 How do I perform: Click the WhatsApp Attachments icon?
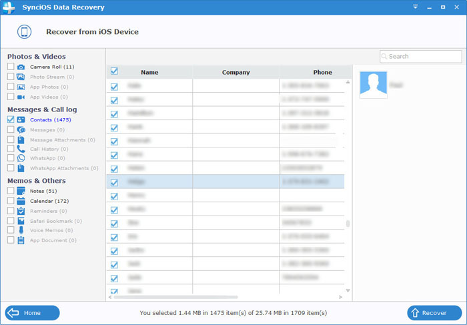pyautogui.click(x=21, y=168)
